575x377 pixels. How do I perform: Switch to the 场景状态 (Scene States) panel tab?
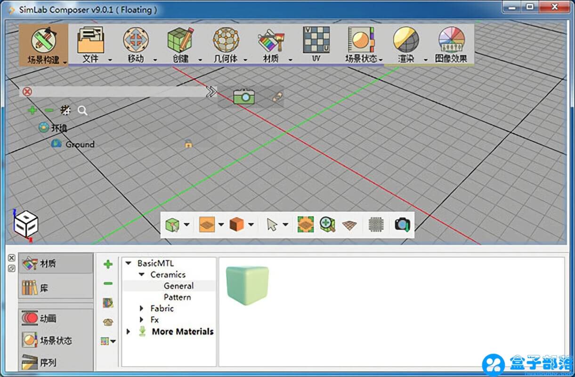(x=56, y=340)
